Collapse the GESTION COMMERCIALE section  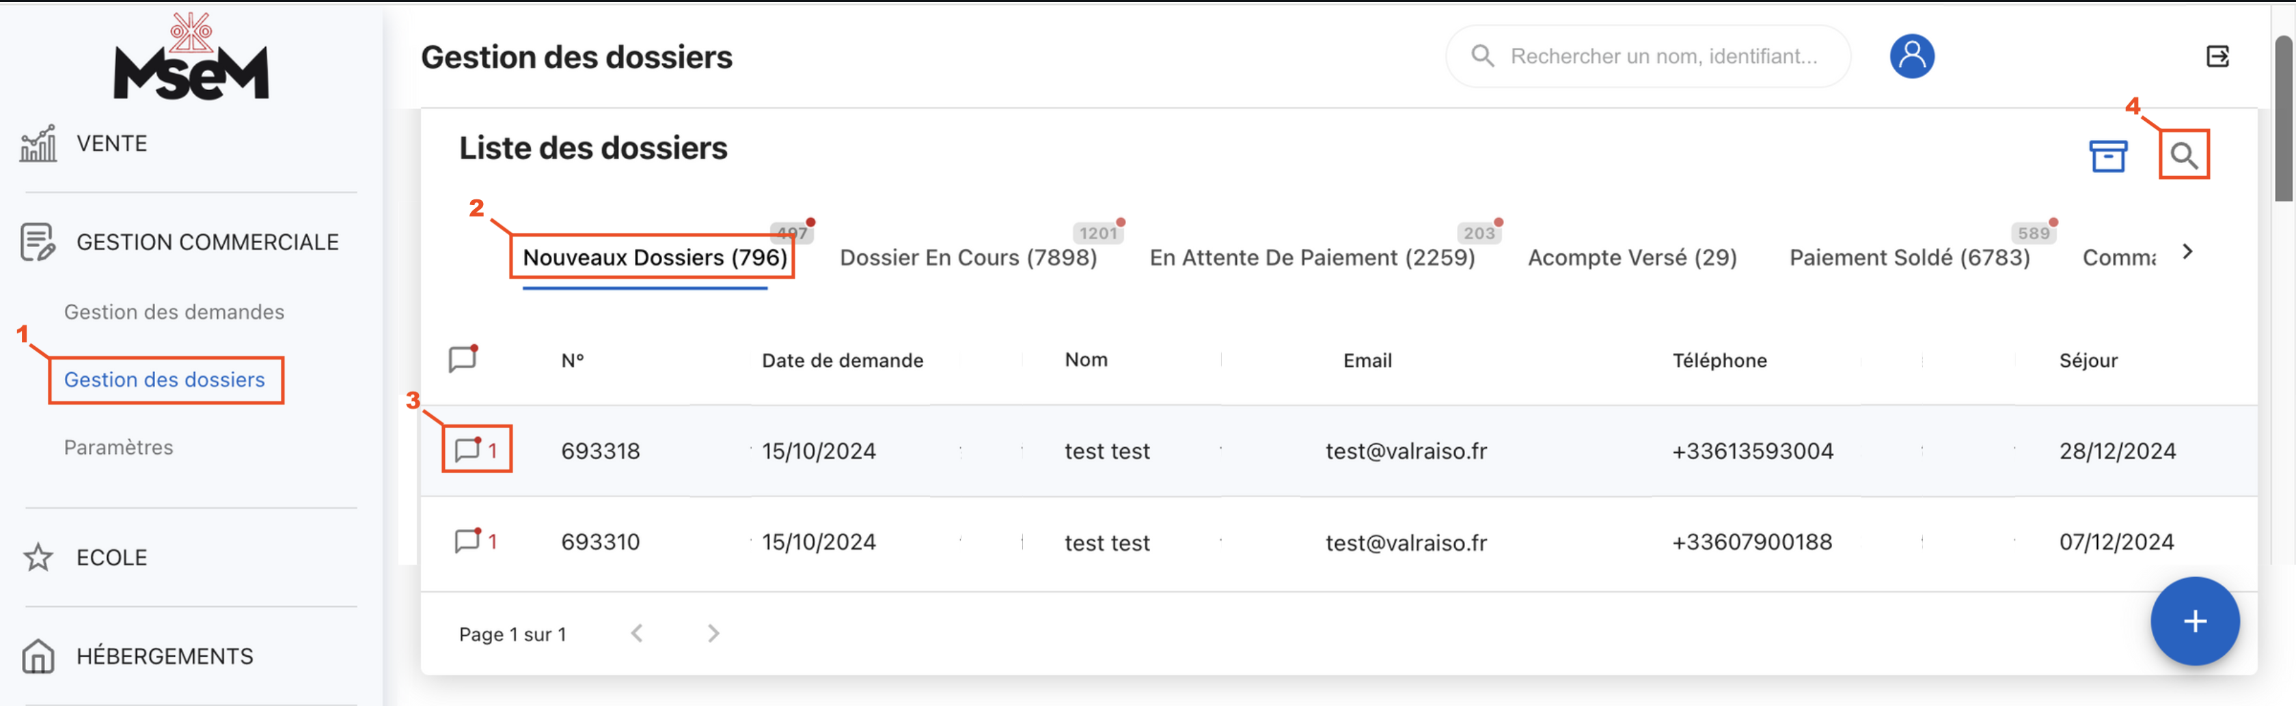[207, 242]
